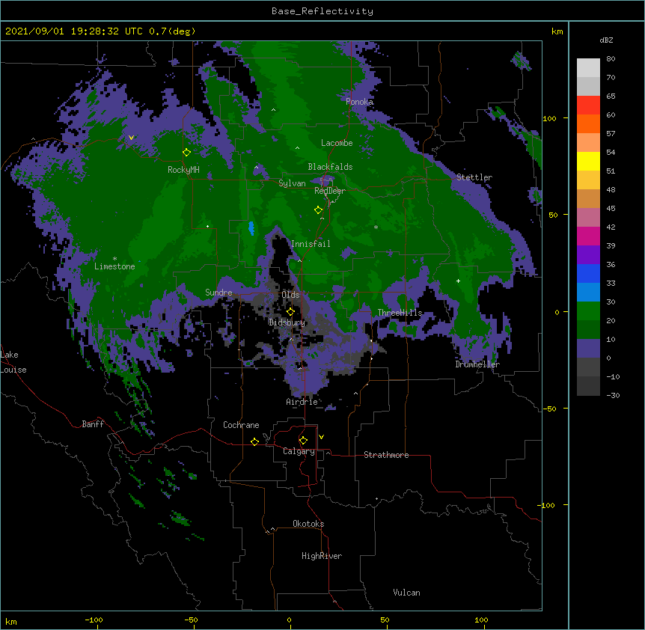
Task: Select the light gray 65–70 dBZ legend swatch
Action: [x=588, y=86]
